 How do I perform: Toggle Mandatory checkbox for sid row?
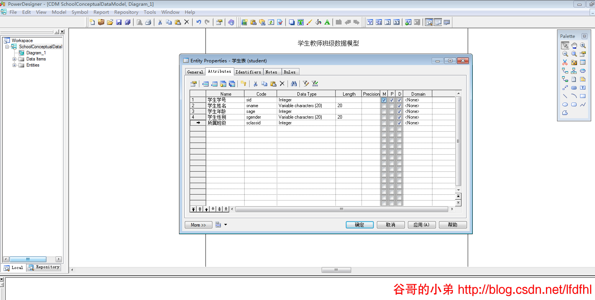[x=384, y=100]
